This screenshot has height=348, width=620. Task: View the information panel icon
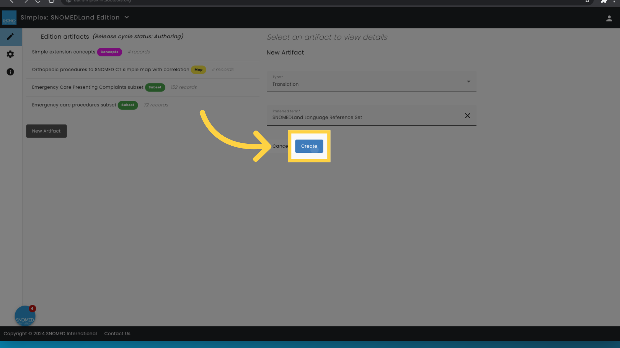(x=10, y=72)
